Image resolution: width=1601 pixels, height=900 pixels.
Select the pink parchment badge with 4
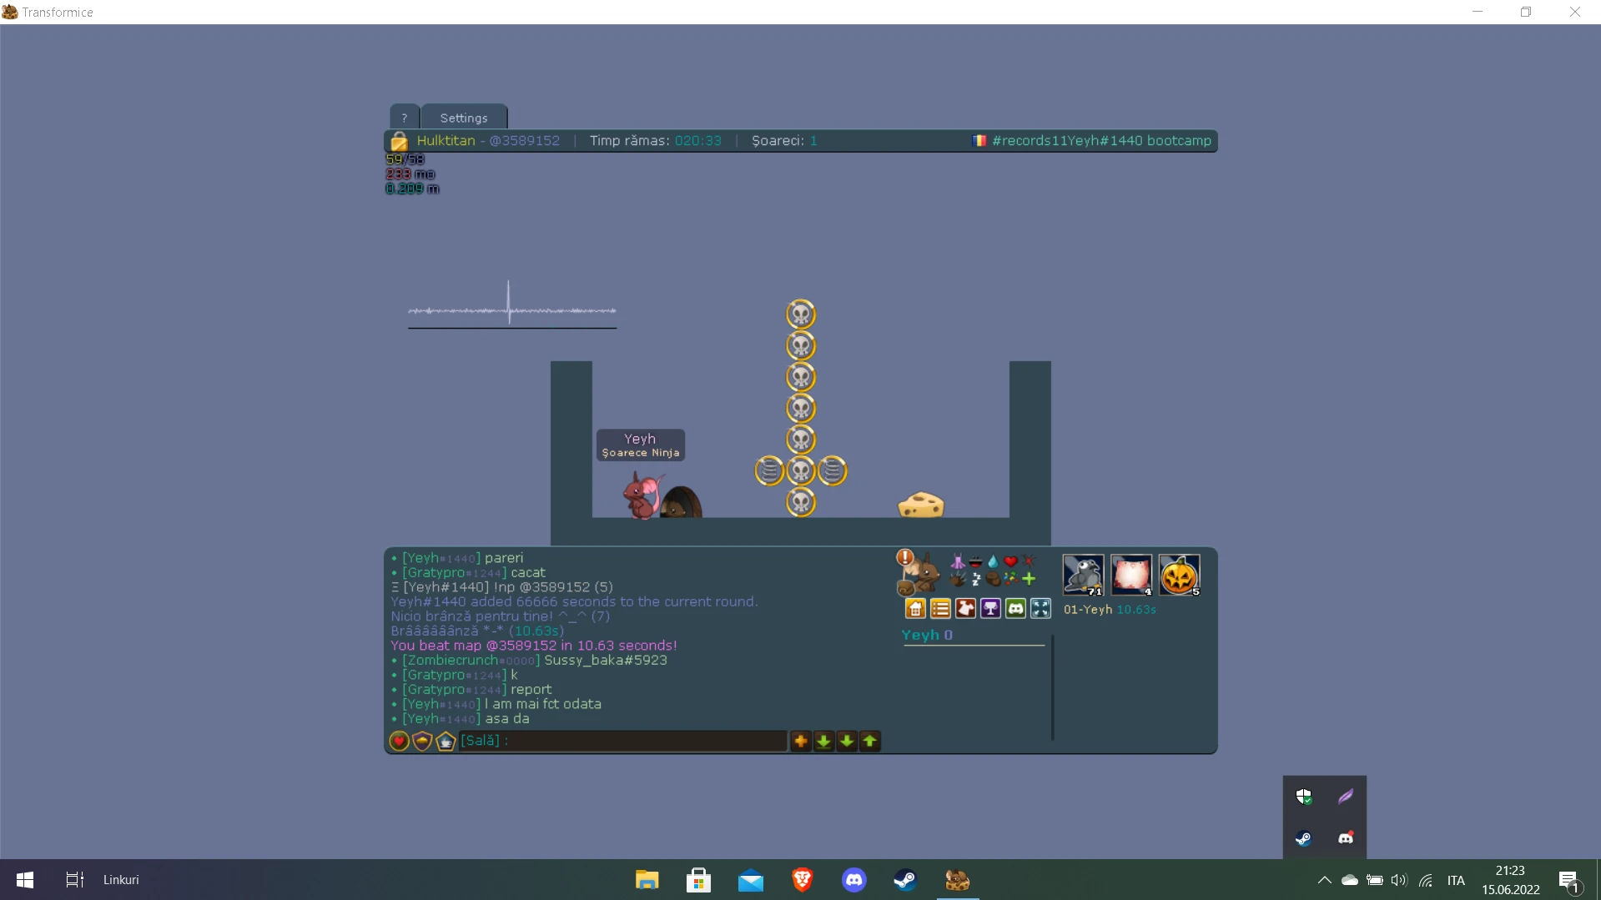1131,576
